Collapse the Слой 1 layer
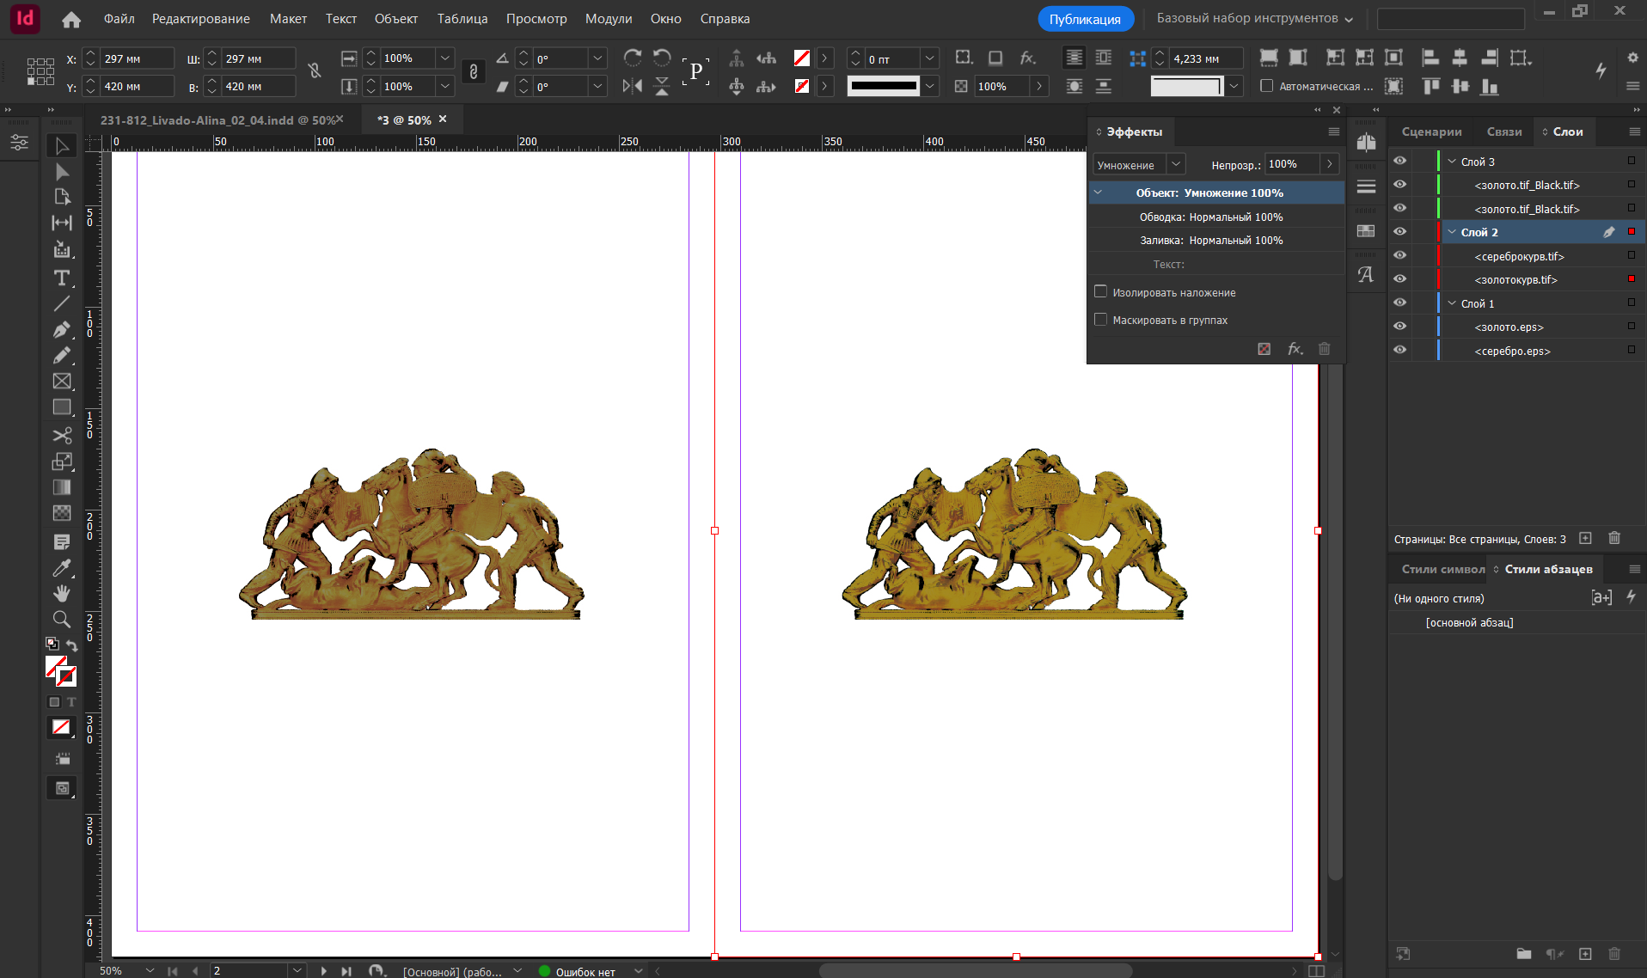 1452,303
